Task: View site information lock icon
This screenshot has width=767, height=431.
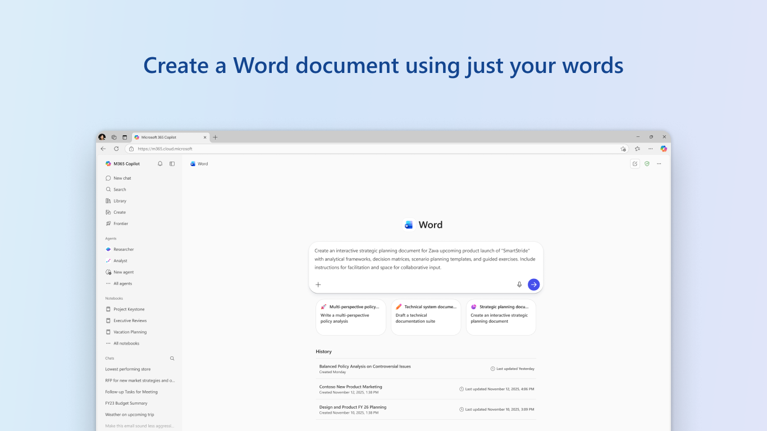Action: [x=131, y=149]
